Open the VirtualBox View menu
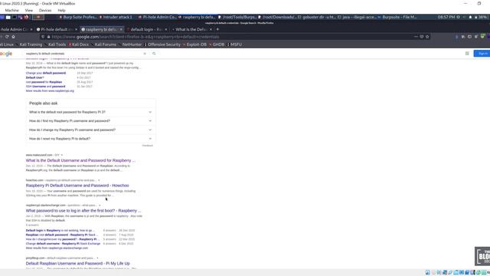Image resolution: width=490 pixels, height=276 pixels. (29, 10)
